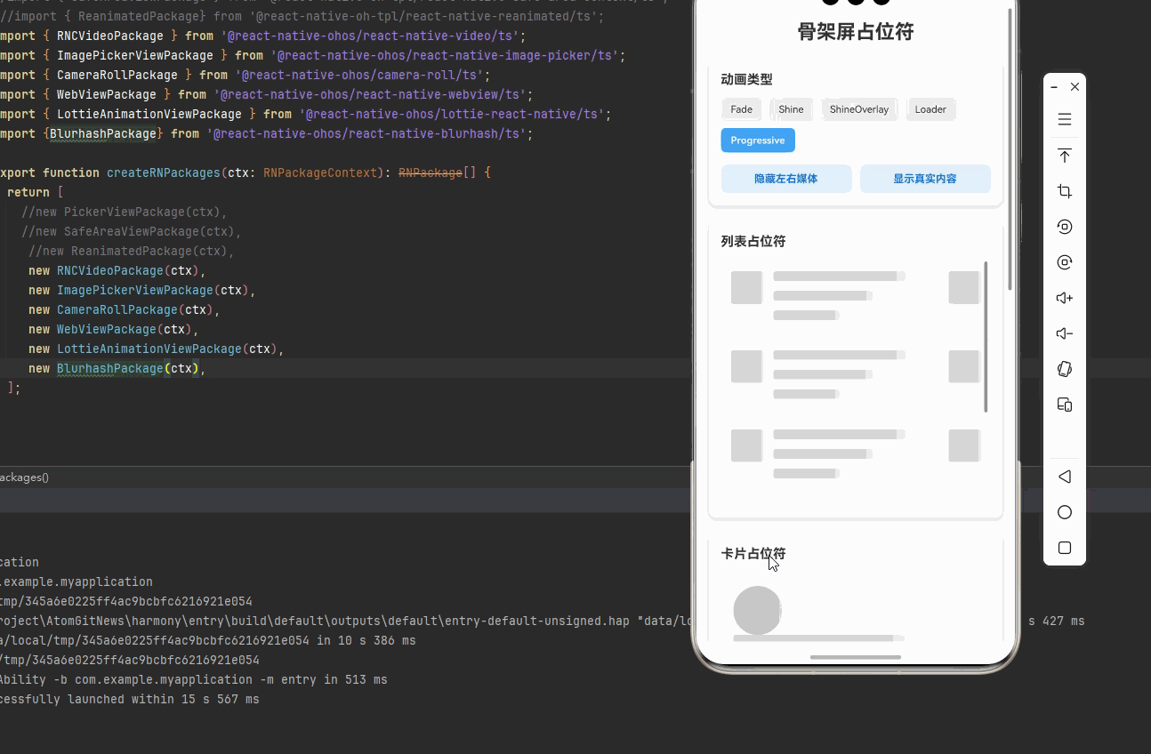Click the 骨架屏占位符 page title
Image resolution: width=1151 pixels, height=754 pixels.
[x=856, y=32]
